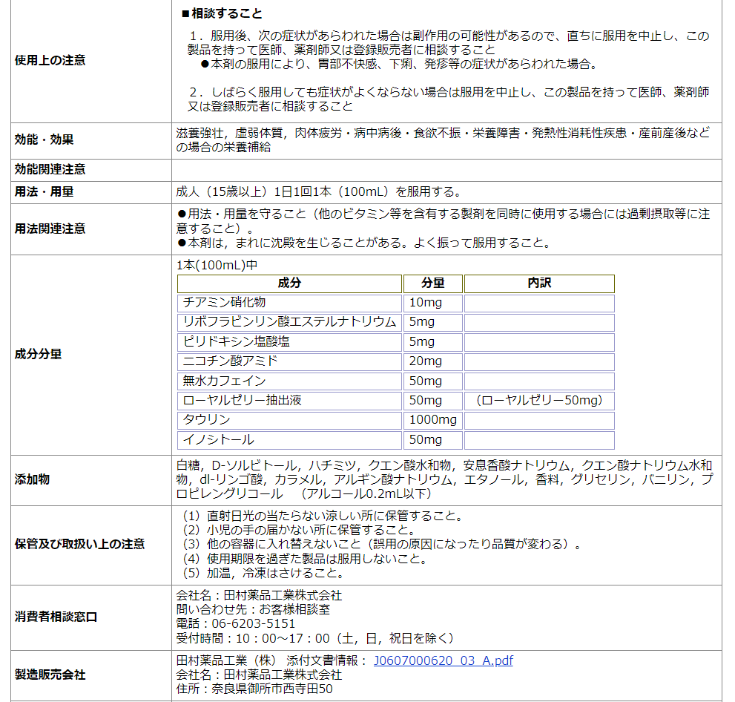Click the 効能・効果 row label
This screenshot has width=735, height=702.
pyautogui.click(x=45, y=140)
